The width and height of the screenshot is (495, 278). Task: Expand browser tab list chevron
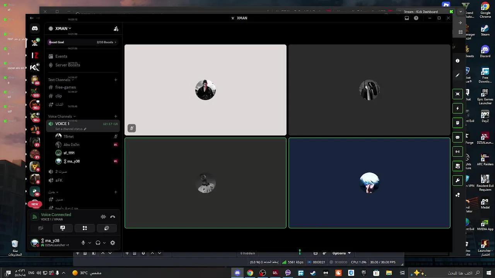coord(460,12)
